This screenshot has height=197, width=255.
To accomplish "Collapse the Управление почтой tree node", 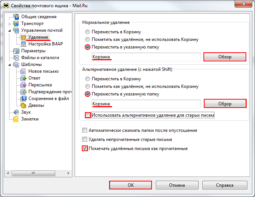I will tap(9, 31).
